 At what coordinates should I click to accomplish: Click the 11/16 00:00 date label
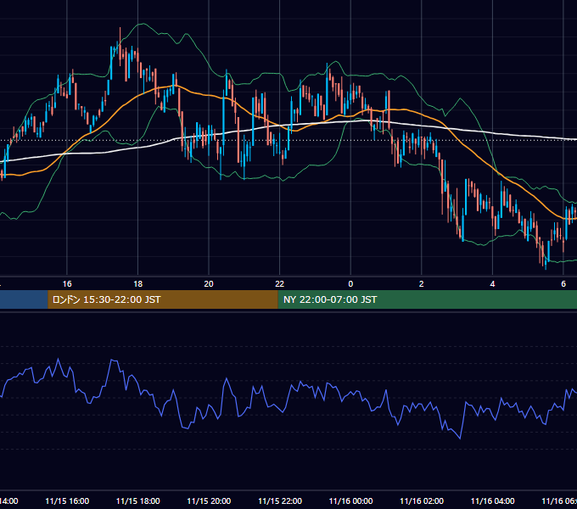click(350, 501)
